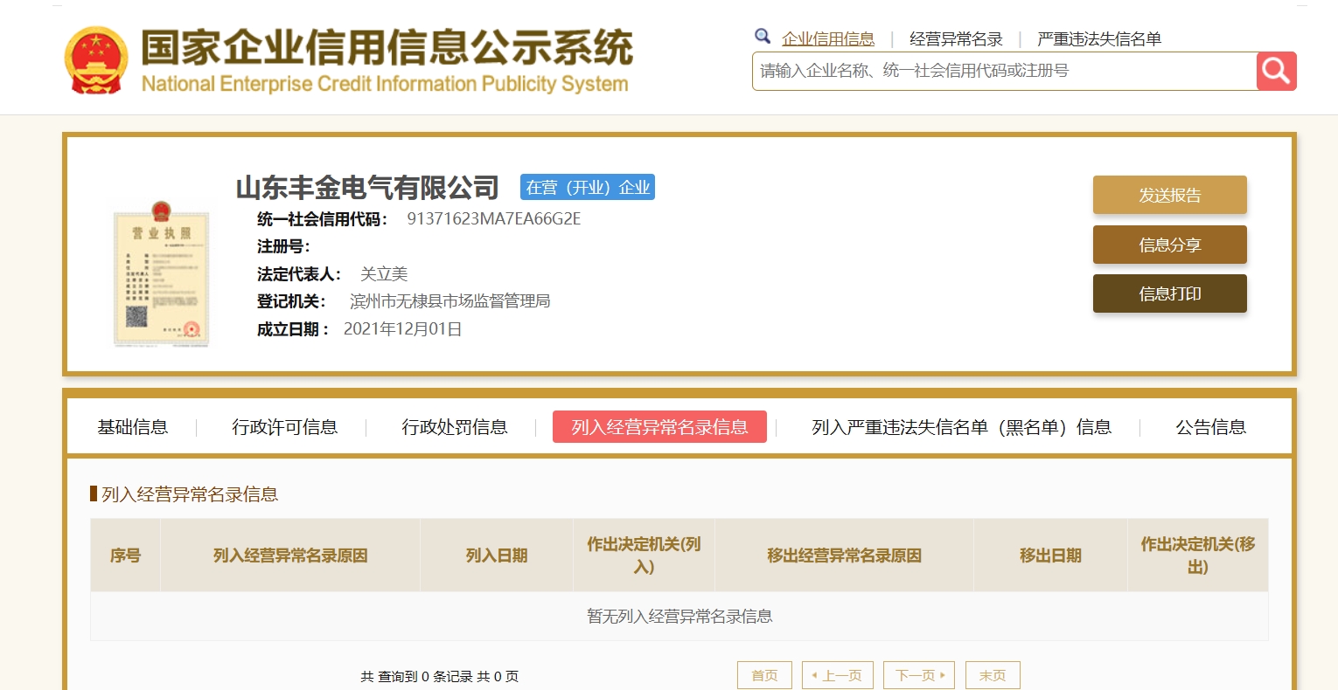Click the 下一页 pagination arrow button
The image size is (1338, 690).
coord(919,675)
